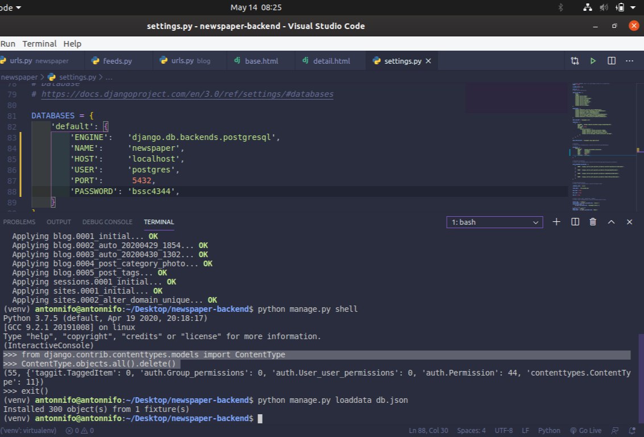Click 'Installed 300 object(s)' terminal output
The height and width of the screenshot is (437, 644).
point(96,409)
